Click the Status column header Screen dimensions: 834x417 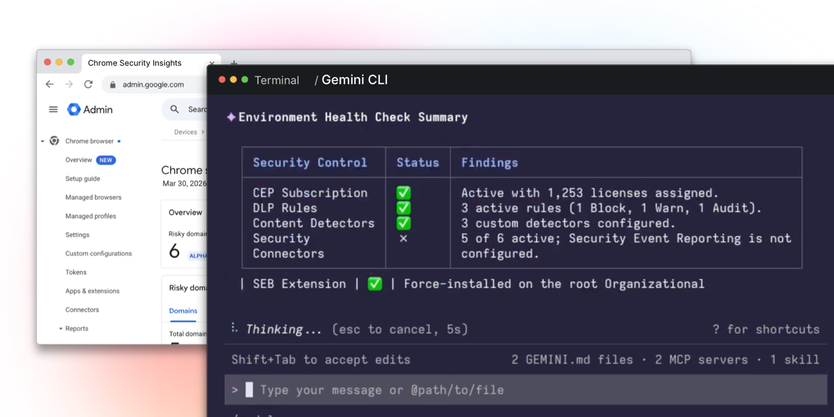(418, 163)
